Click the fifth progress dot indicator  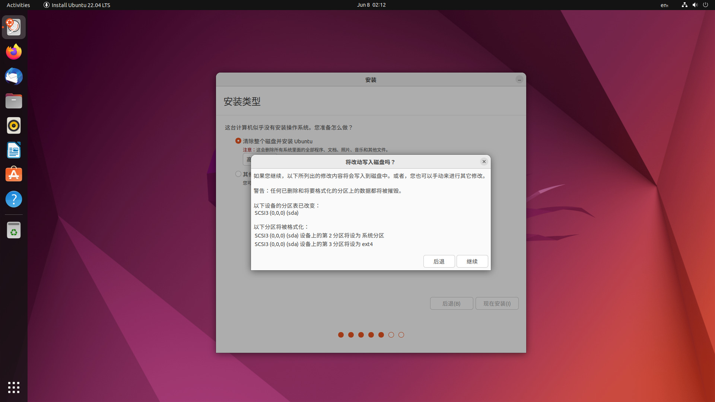point(381,335)
